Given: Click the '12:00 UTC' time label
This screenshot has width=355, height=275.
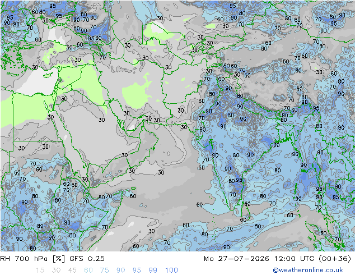Looking at the screenshot, I should [x=294, y=259].
